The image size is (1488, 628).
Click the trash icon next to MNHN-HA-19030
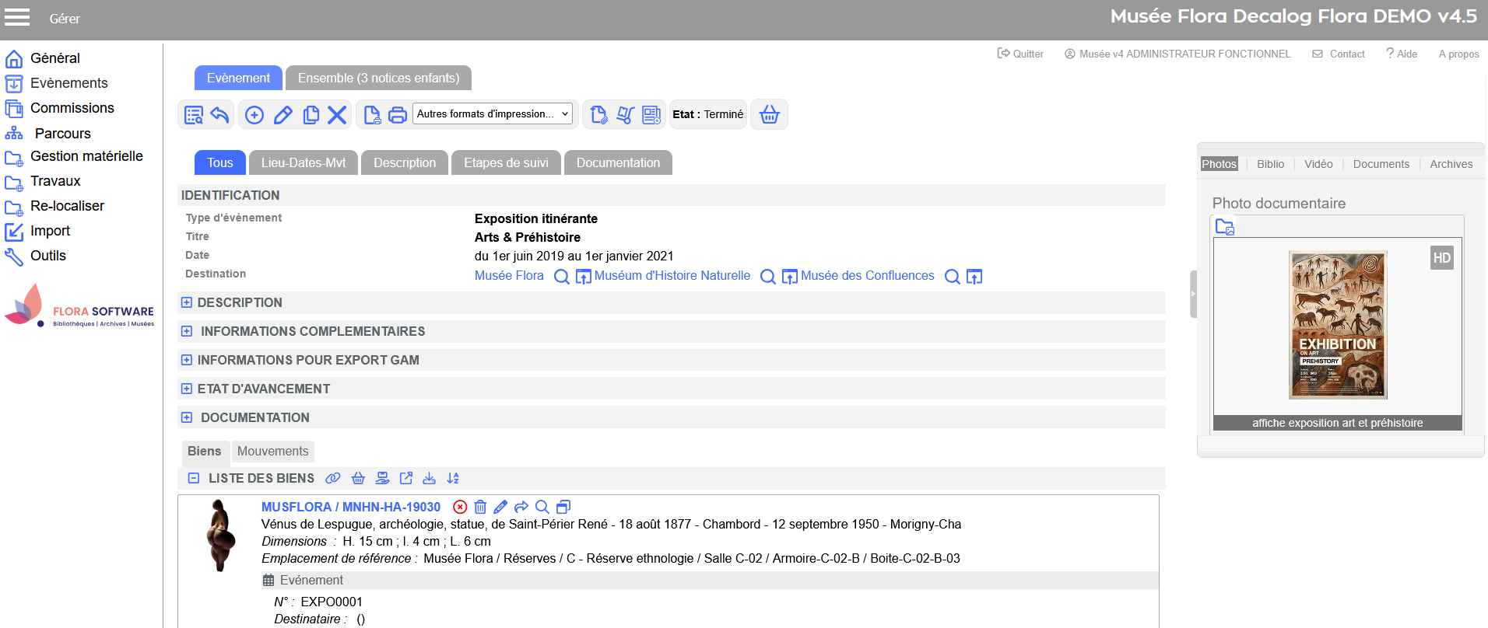click(480, 507)
